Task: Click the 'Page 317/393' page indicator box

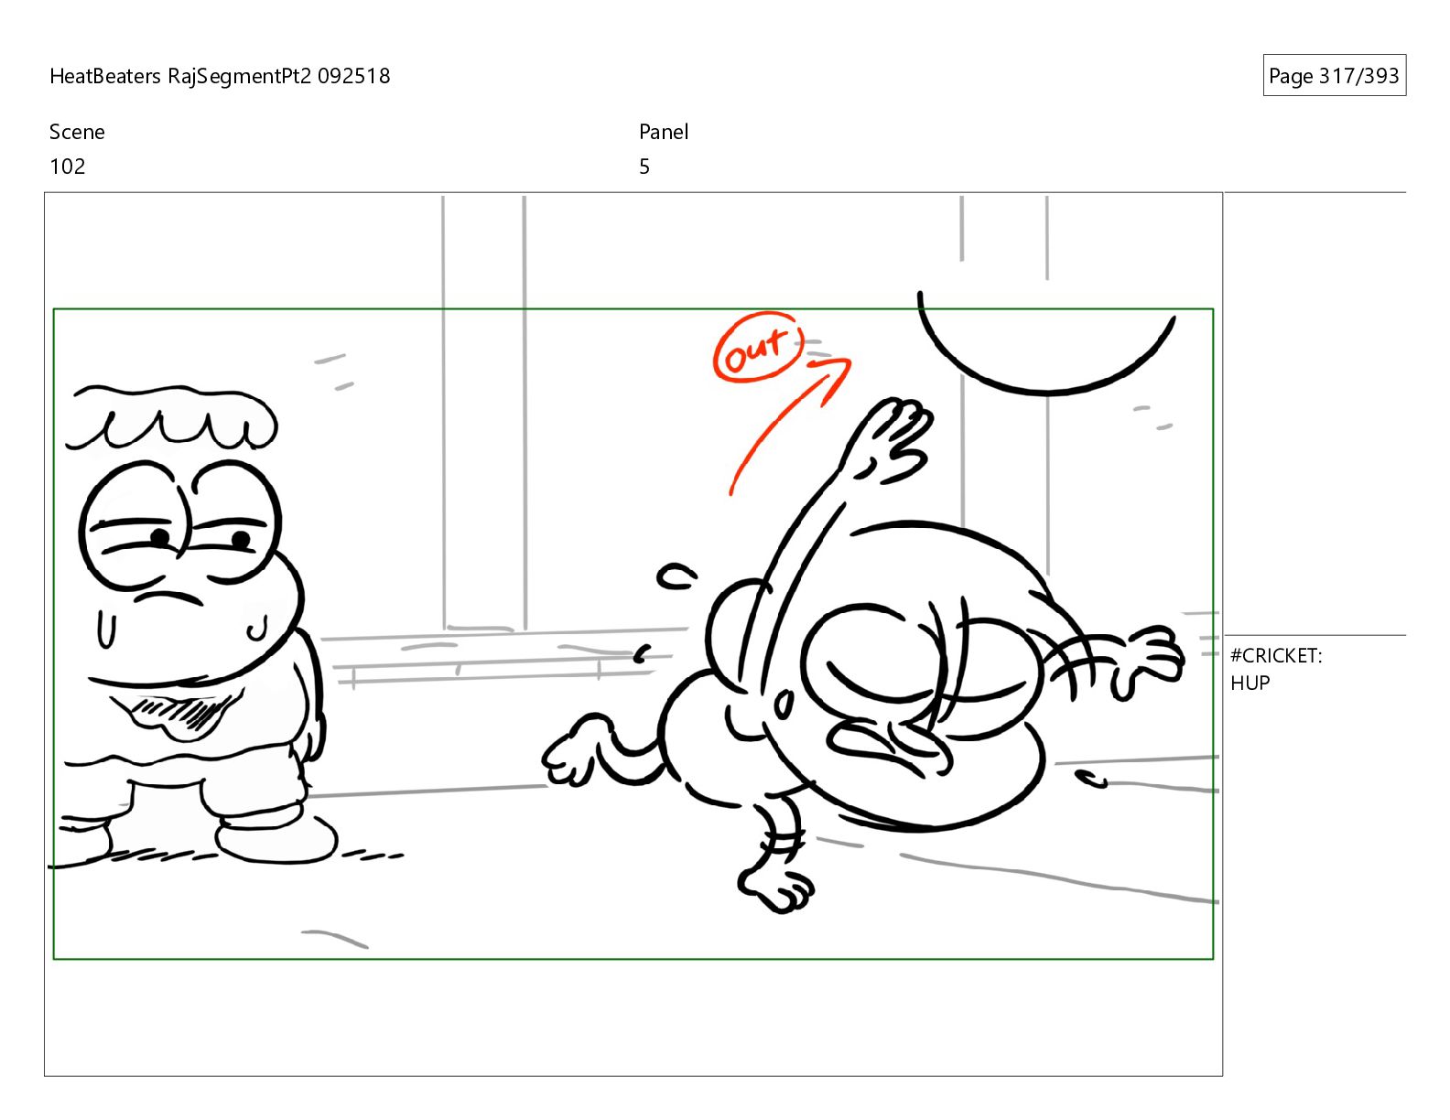Action: pos(1334,75)
